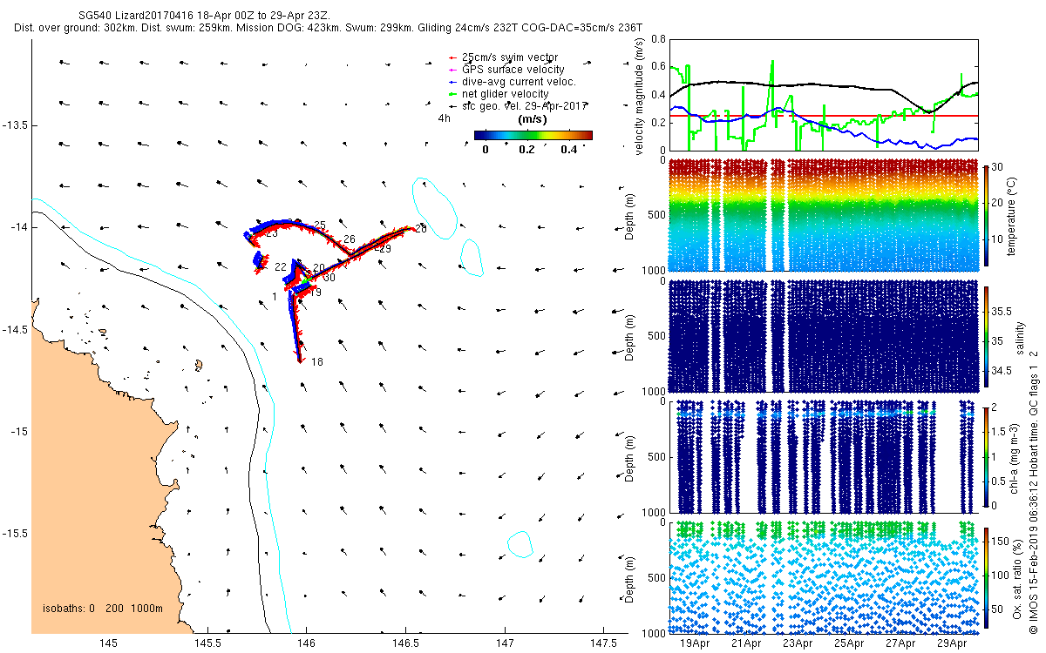Screen dimensions: 1046x653
Task: Click glider track day label '23'
Action: tap(272, 234)
